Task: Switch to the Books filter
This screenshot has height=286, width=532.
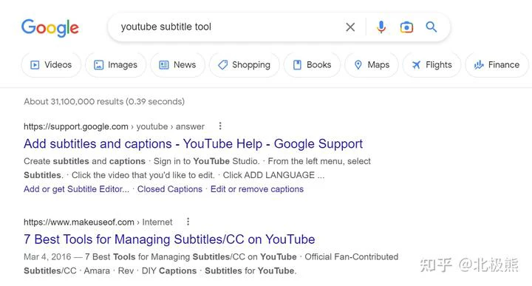Action: point(312,65)
